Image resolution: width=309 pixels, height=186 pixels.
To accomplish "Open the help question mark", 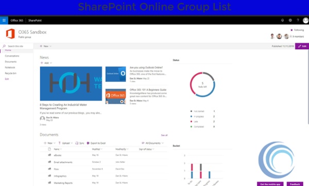I will pos(298,20).
